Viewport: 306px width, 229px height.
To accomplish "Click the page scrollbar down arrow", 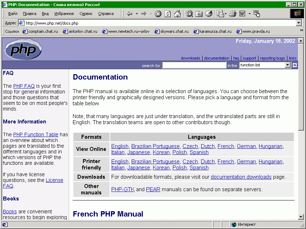I will (301, 217).
